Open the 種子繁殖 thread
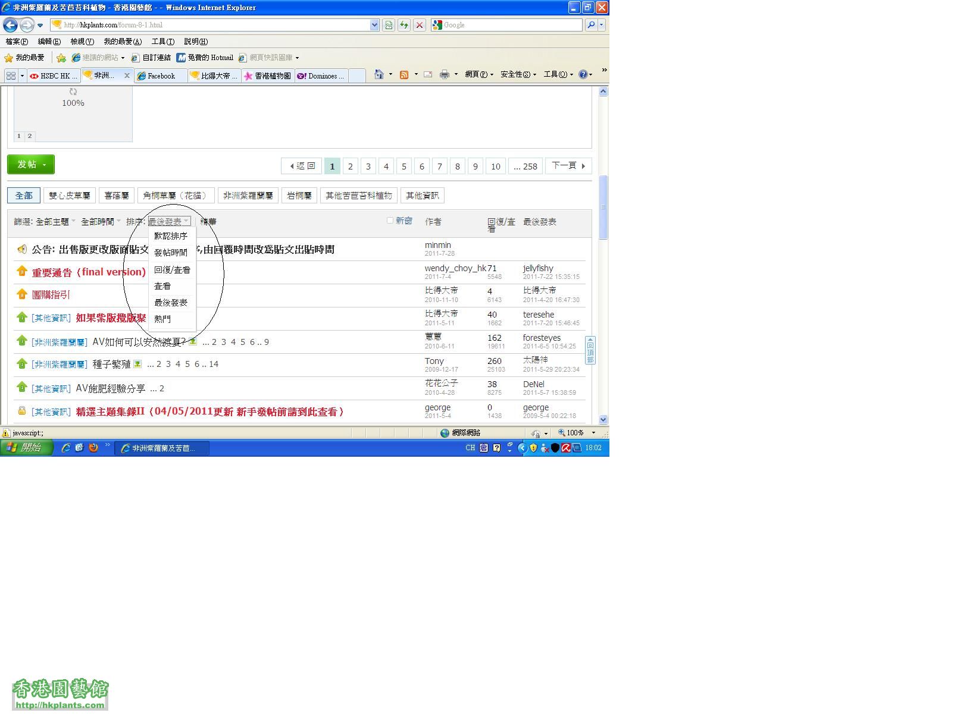The width and height of the screenshot is (954, 716). tap(111, 364)
